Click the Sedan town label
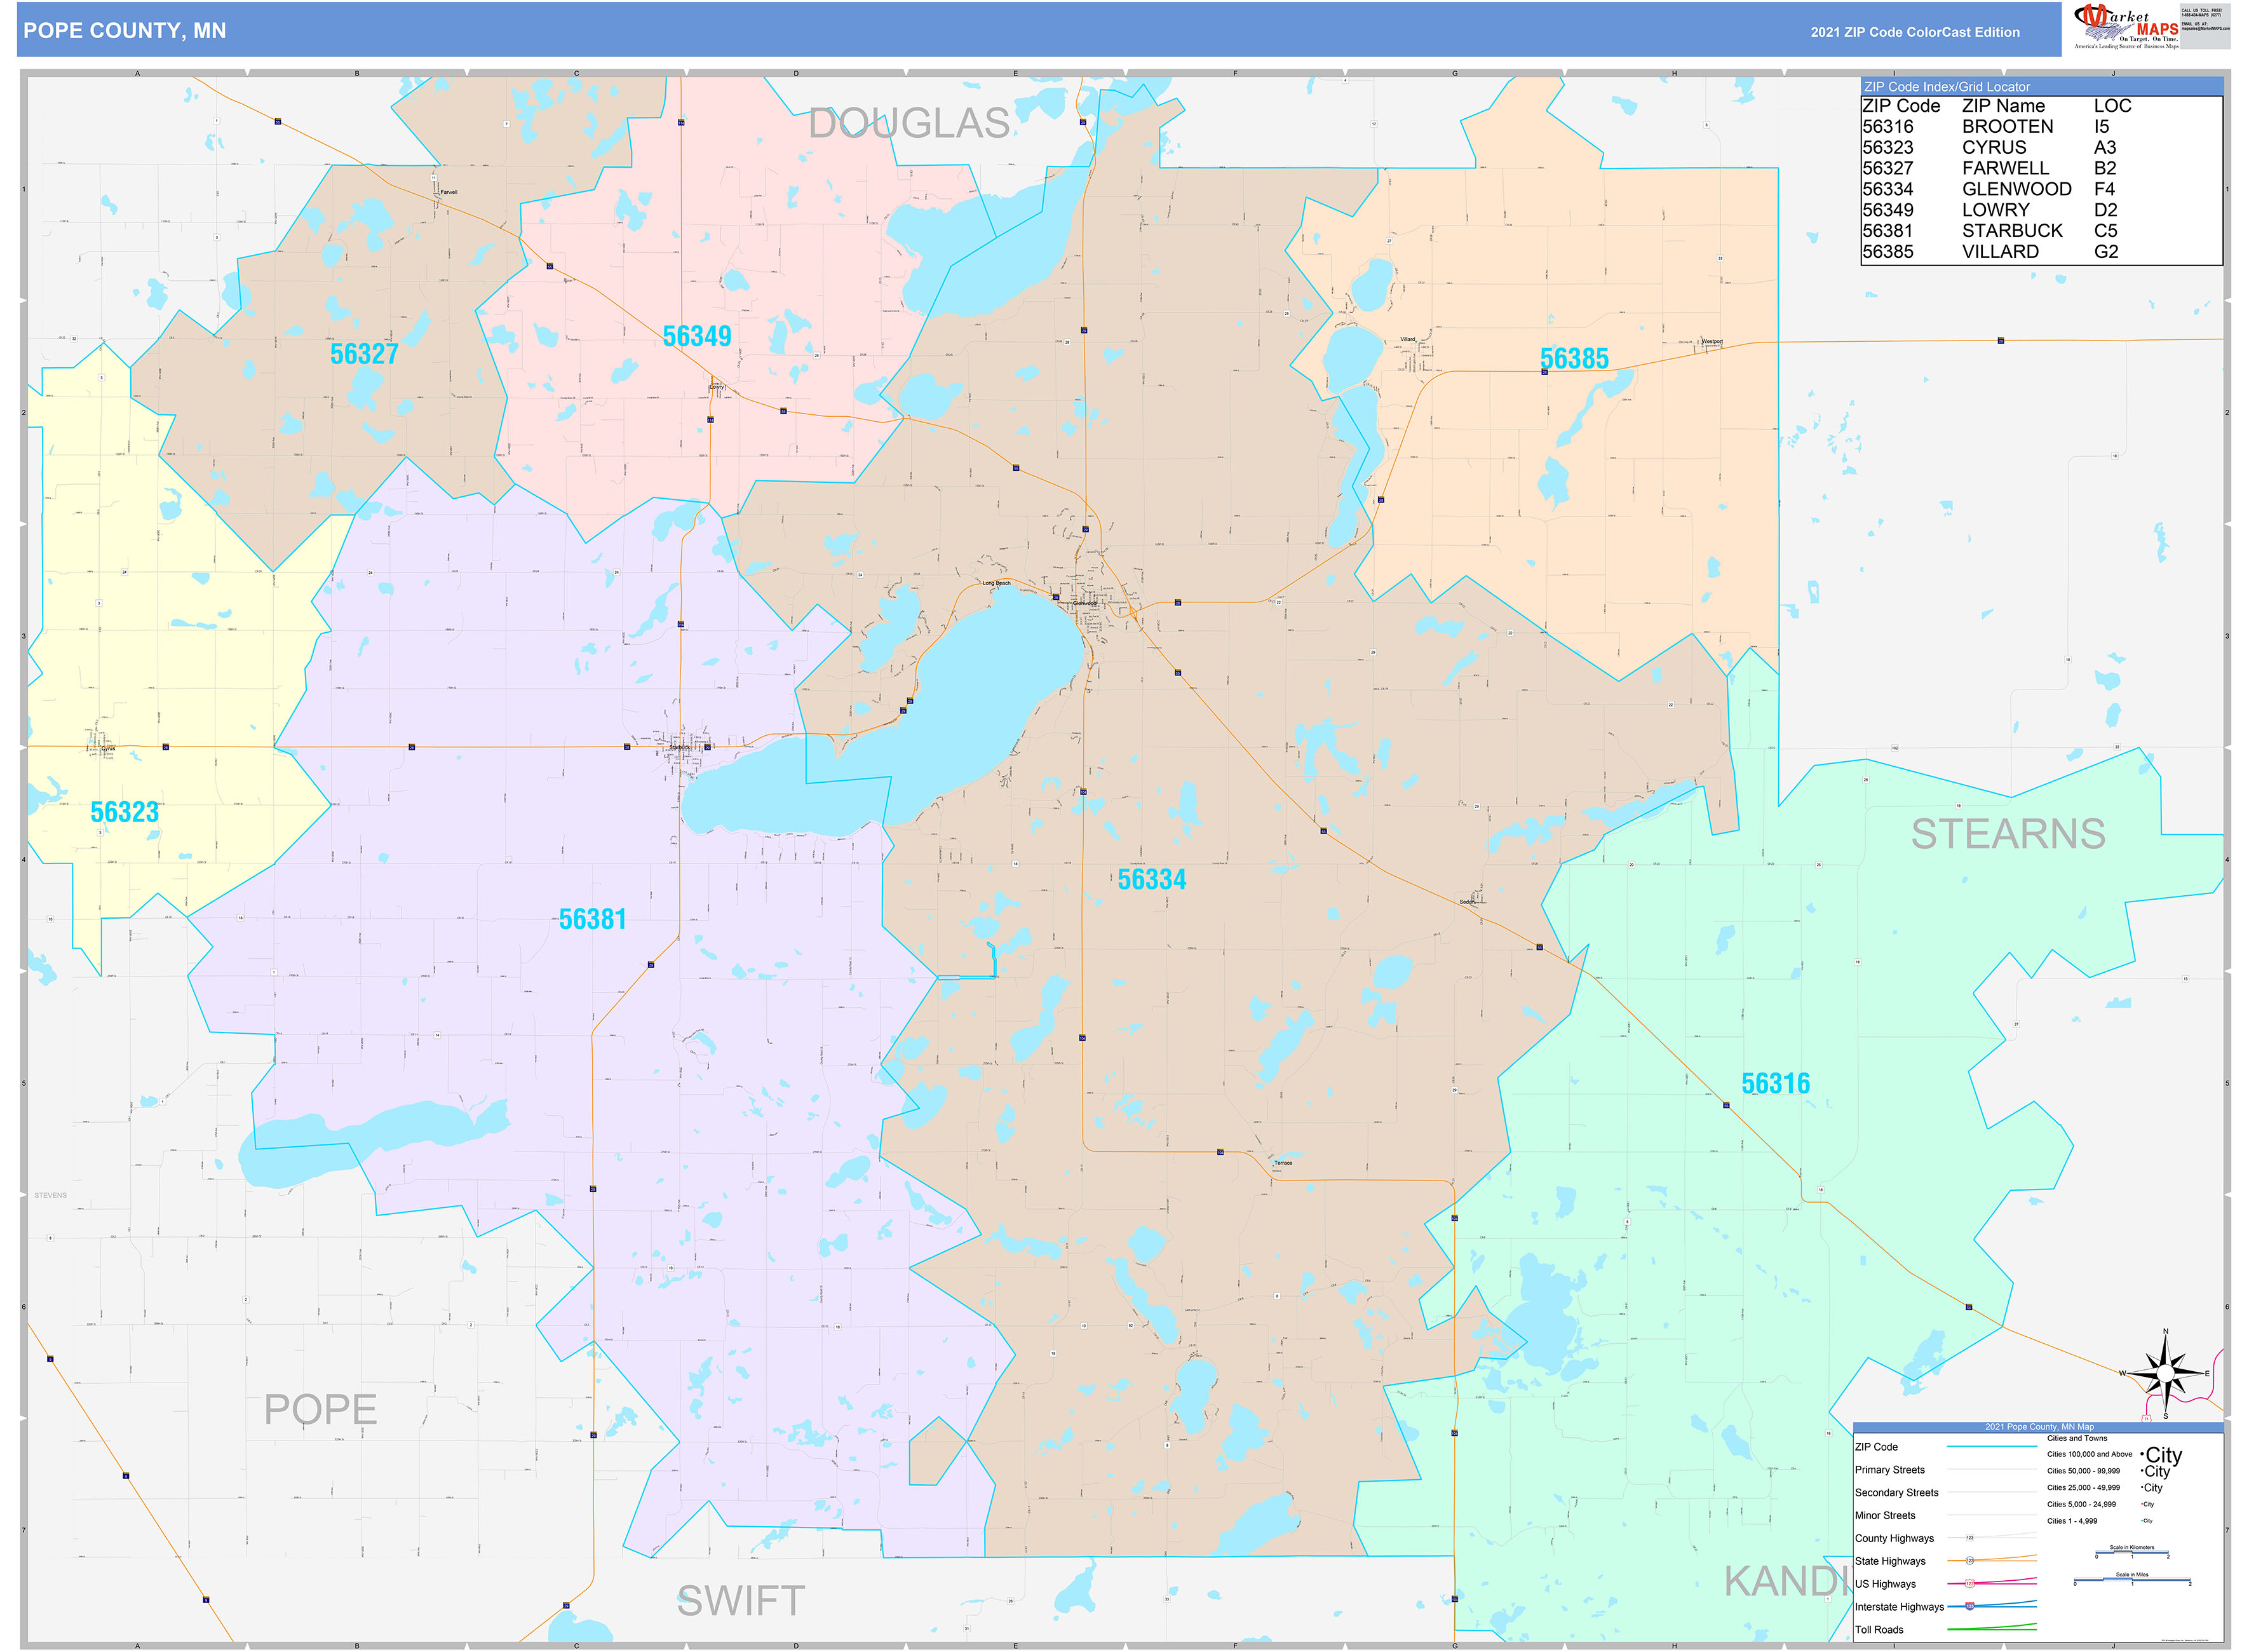 pos(1467,902)
